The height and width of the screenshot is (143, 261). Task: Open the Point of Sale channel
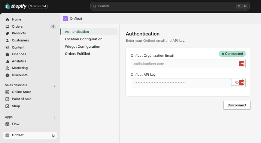22,99
